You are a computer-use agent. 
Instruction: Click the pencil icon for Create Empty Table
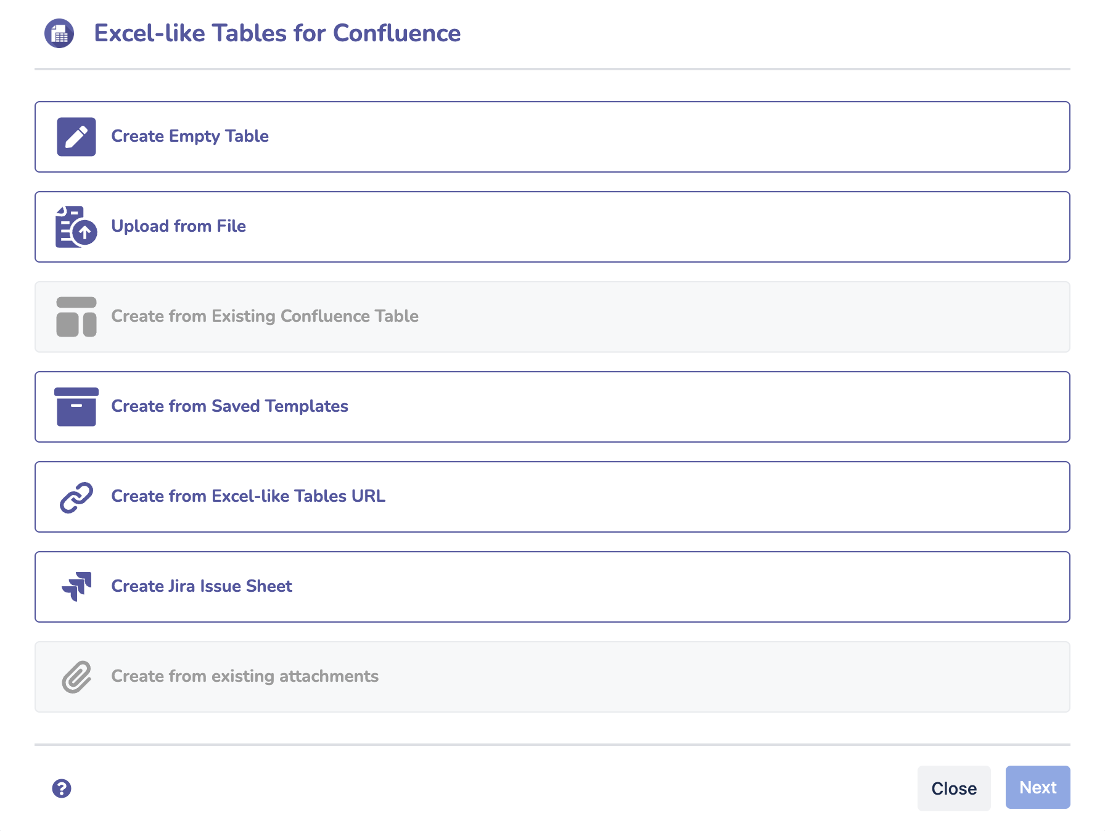coord(76,137)
